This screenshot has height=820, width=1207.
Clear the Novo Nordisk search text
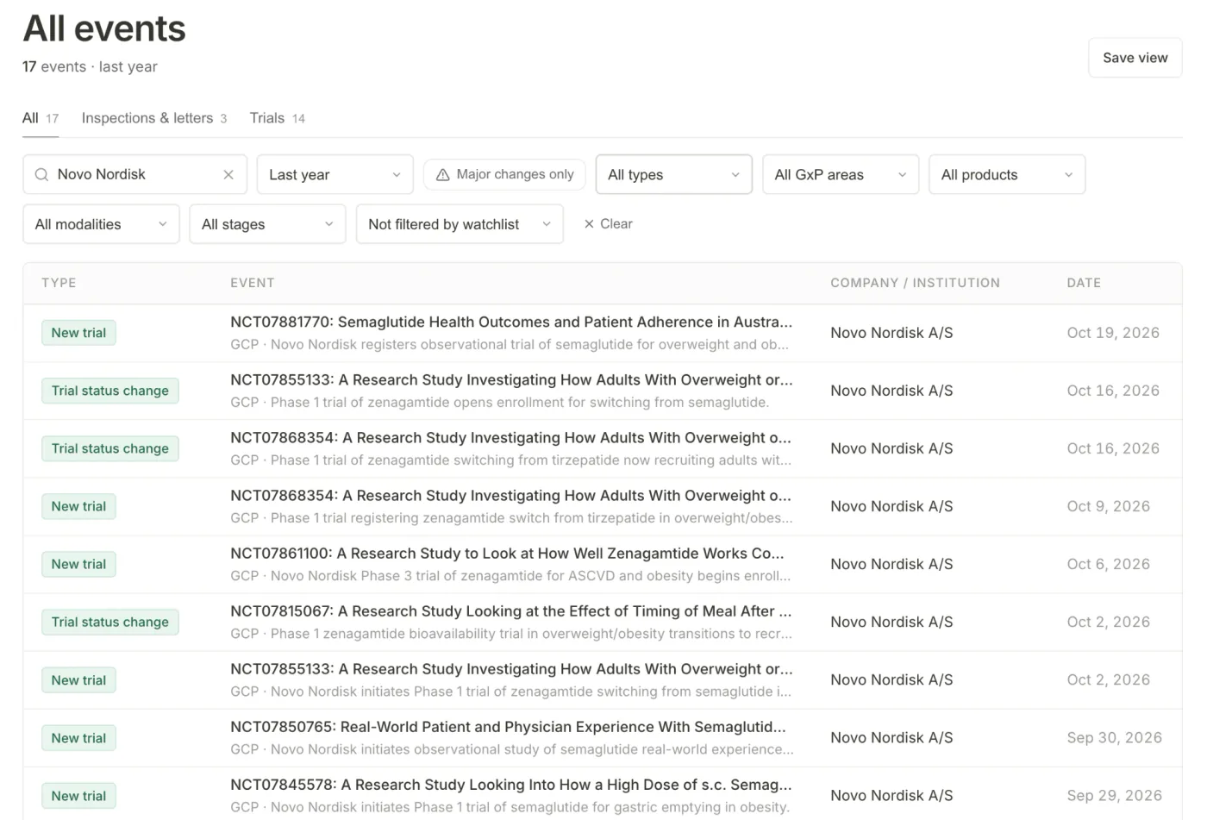coord(228,175)
